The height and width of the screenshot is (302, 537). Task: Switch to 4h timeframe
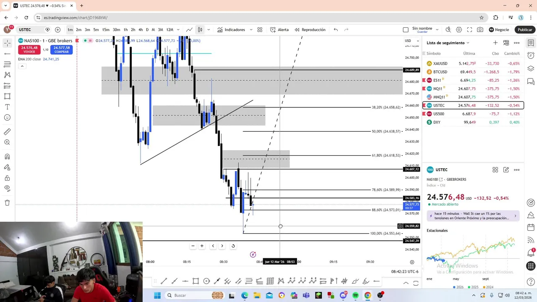[141, 30]
